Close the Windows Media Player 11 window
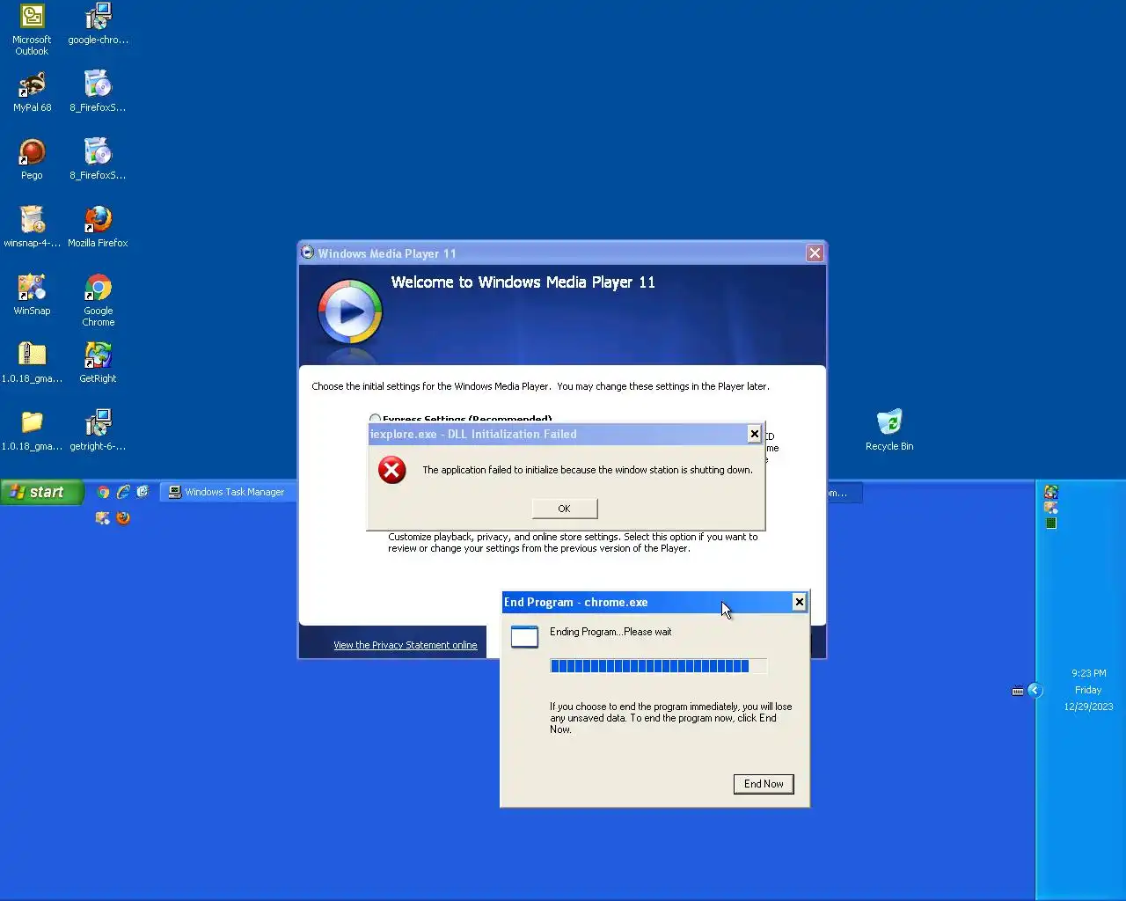Image resolution: width=1126 pixels, height=901 pixels. (x=815, y=253)
